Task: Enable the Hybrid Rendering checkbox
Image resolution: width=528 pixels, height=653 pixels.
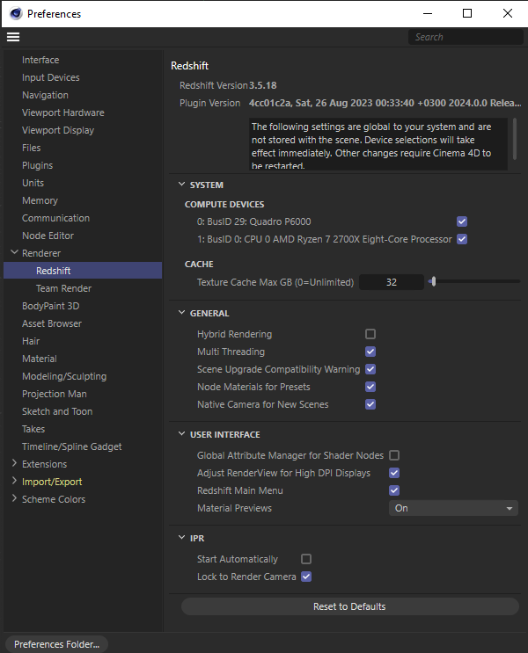Action: [x=370, y=334]
